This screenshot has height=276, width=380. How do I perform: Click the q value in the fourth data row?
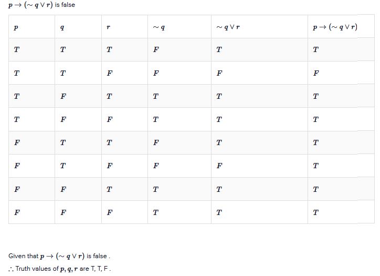pos(62,119)
